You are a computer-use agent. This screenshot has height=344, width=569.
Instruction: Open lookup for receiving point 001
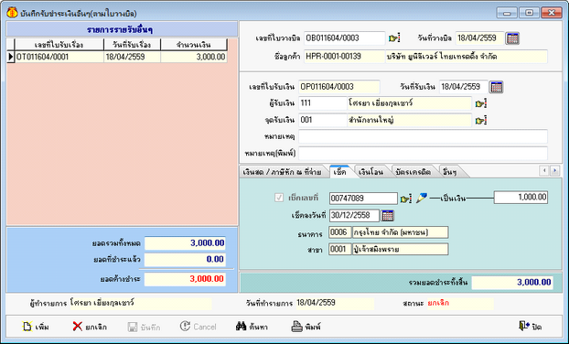481,121
